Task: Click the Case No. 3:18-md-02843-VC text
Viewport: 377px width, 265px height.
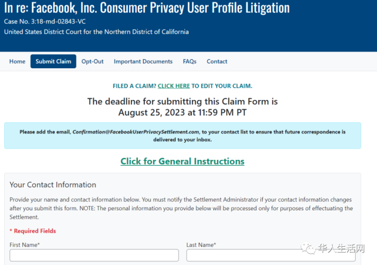Action: click(x=45, y=22)
